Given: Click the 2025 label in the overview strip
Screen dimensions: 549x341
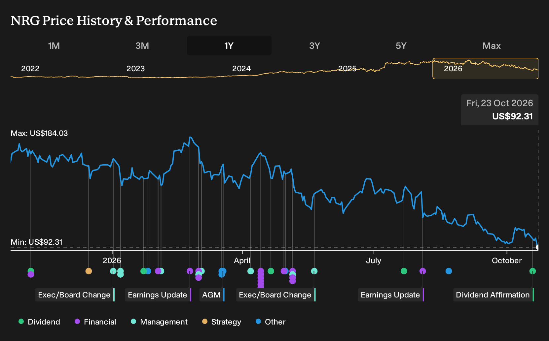Looking at the screenshot, I should 347,69.
